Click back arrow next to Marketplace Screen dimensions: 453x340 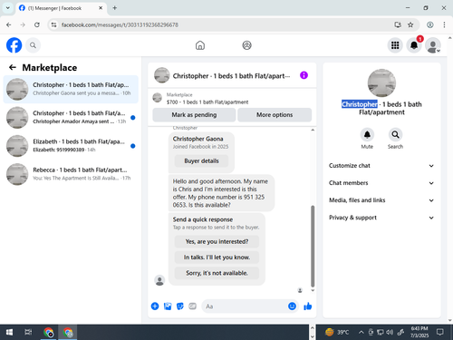pos(13,67)
